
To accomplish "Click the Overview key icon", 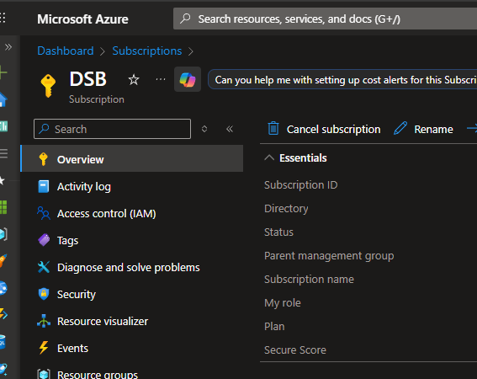I will point(44,159).
